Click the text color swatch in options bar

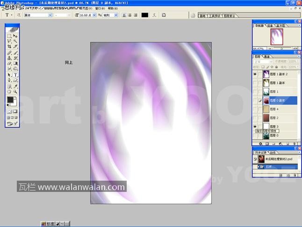coord(145,15)
